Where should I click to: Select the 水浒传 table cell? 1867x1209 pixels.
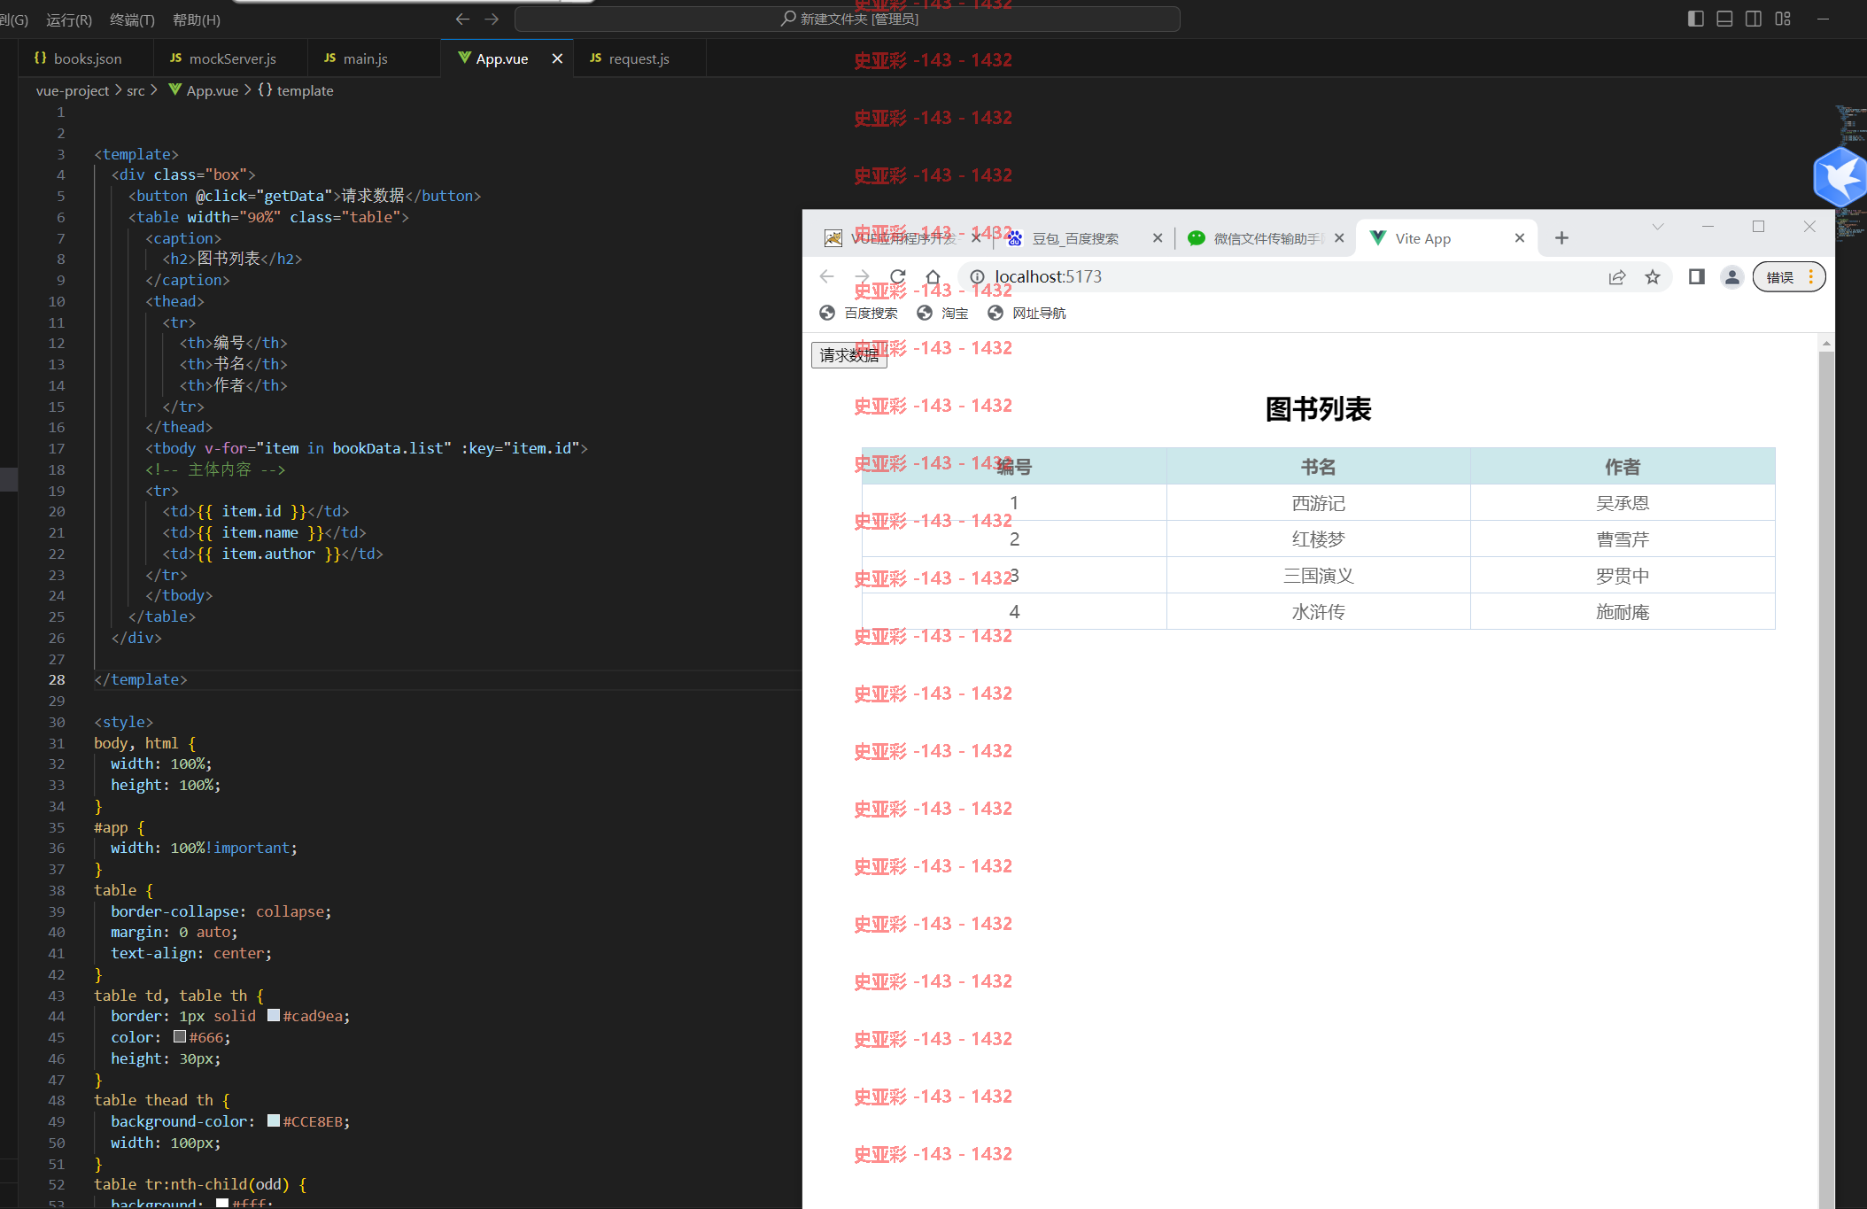pos(1319,612)
